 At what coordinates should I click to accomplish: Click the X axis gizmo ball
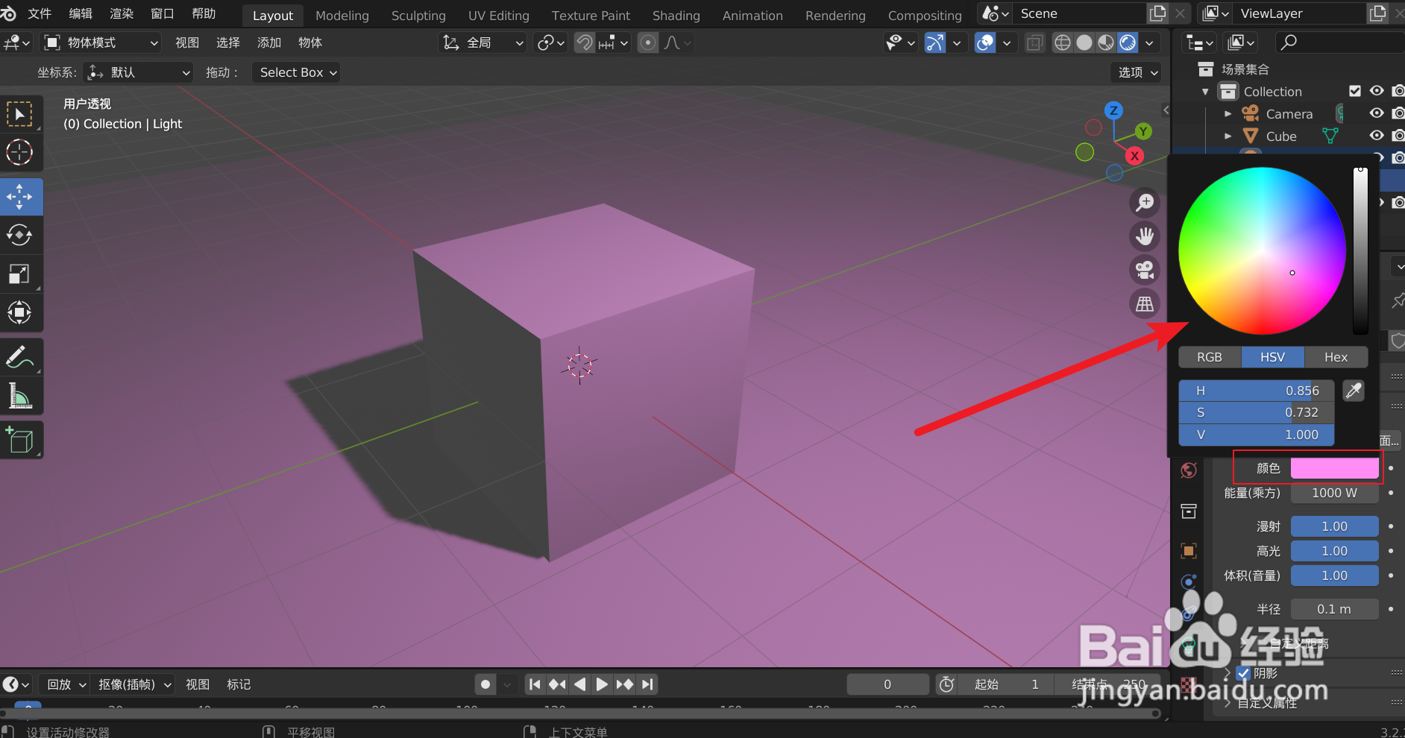pyautogui.click(x=1134, y=156)
